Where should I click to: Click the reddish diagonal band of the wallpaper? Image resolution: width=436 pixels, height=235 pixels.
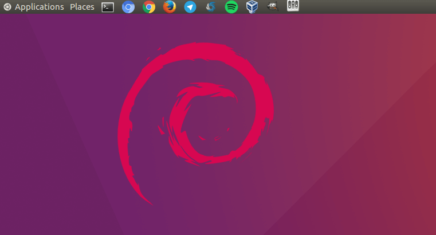coord(401,115)
